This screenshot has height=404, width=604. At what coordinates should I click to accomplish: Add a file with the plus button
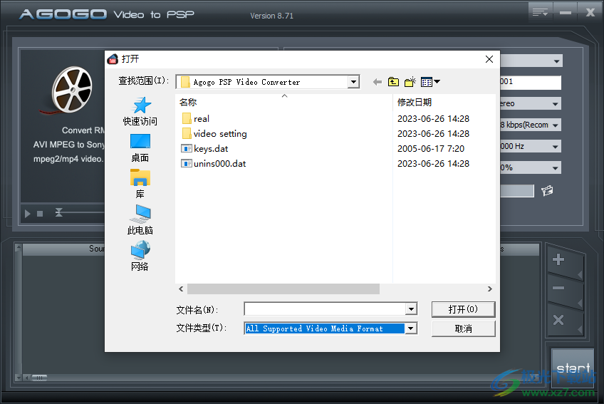point(558,259)
